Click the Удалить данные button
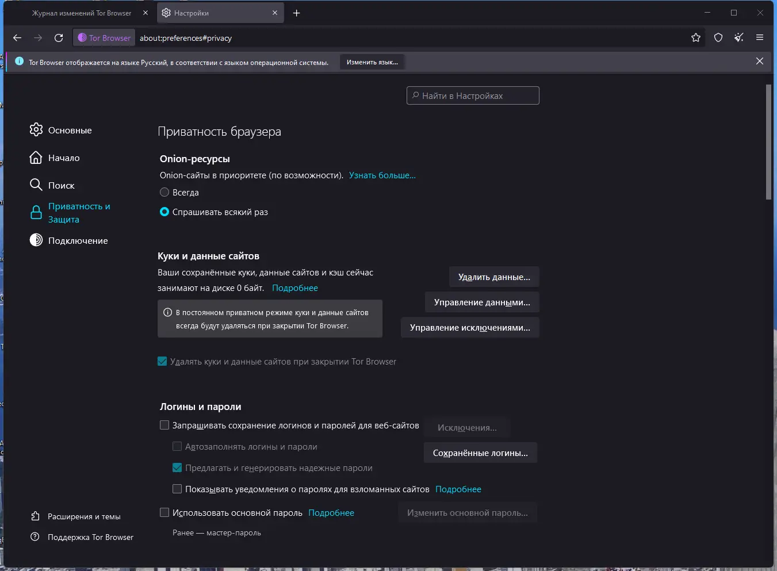Screen dimensions: 777x571 click(494, 277)
